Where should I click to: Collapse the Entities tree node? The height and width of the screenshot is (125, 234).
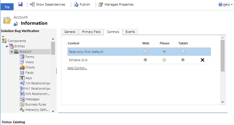[7, 46]
